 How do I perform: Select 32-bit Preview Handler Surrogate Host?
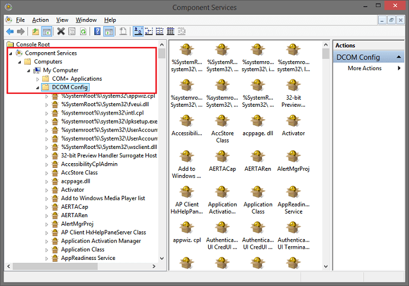click(109, 155)
